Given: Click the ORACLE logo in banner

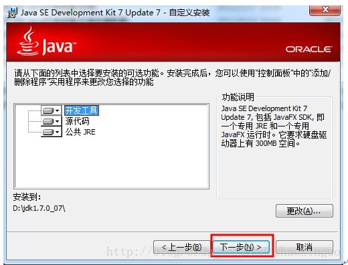Looking at the screenshot, I should 309,49.
